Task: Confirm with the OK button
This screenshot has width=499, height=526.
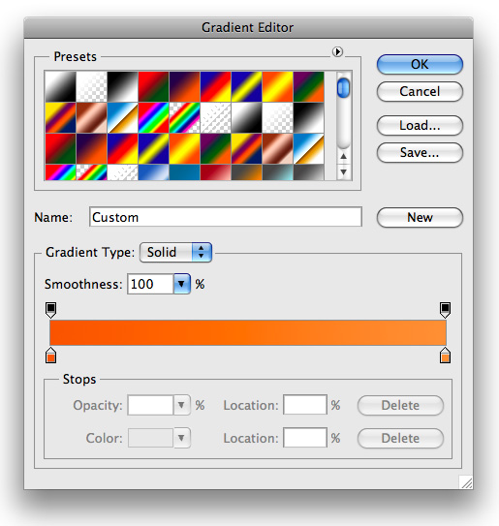Action: click(420, 64)
